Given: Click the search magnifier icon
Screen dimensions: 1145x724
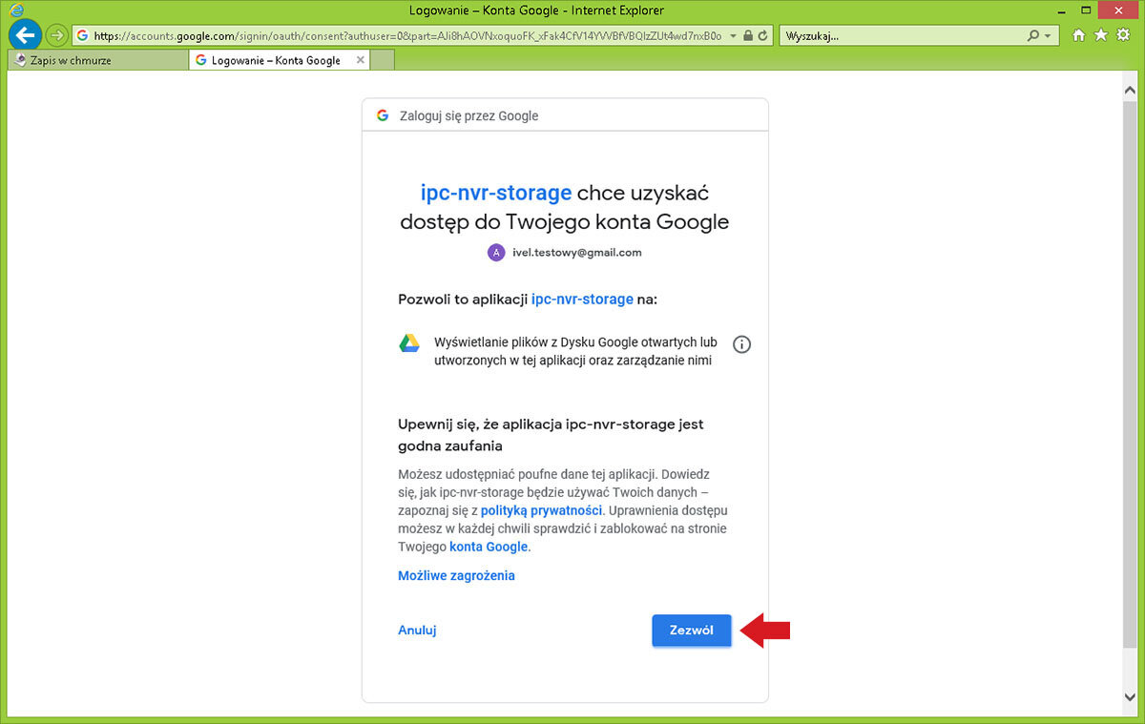Looking at the screenshot, I should pyautogui.click(x=1033, y=36).
